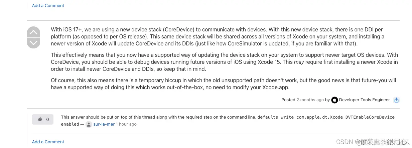Open sur-la-mer's avatar icon
The image size is (412, 148).
[x=89, y=124]
